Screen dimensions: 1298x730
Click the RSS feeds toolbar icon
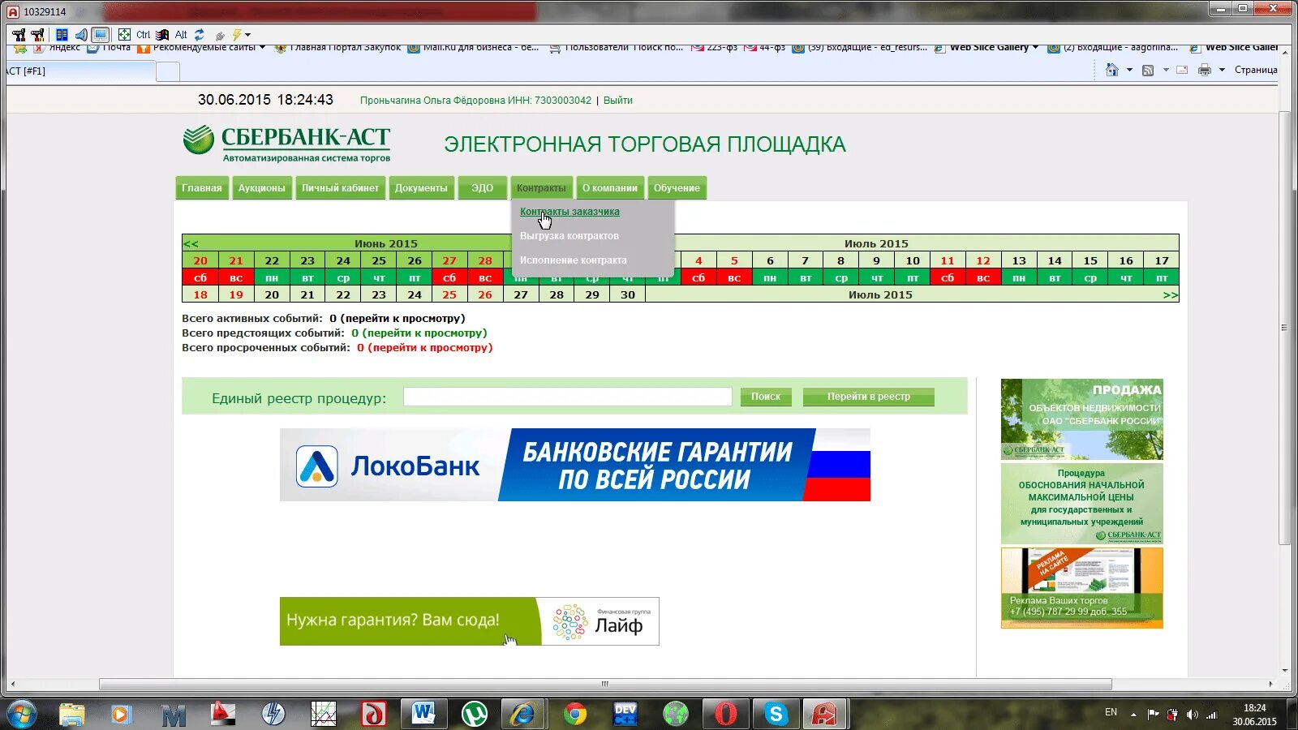pos(1148,70)
